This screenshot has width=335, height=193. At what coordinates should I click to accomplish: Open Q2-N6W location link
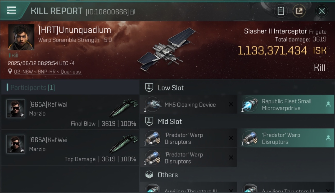(47, 72)
